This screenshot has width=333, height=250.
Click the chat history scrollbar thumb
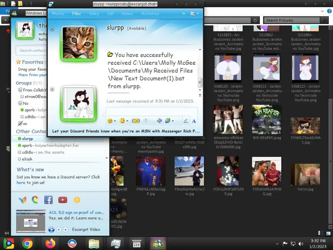[200, 83]
